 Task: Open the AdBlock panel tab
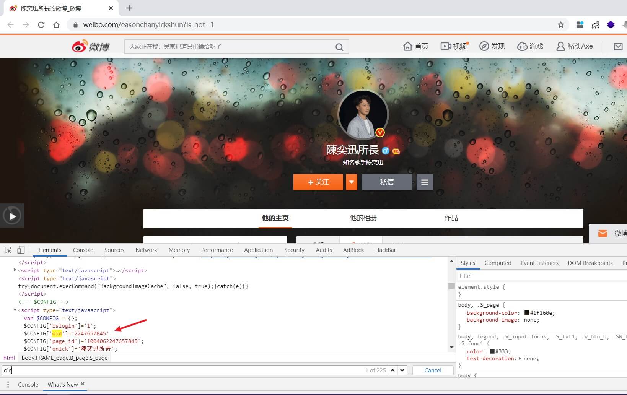point(353,250)
